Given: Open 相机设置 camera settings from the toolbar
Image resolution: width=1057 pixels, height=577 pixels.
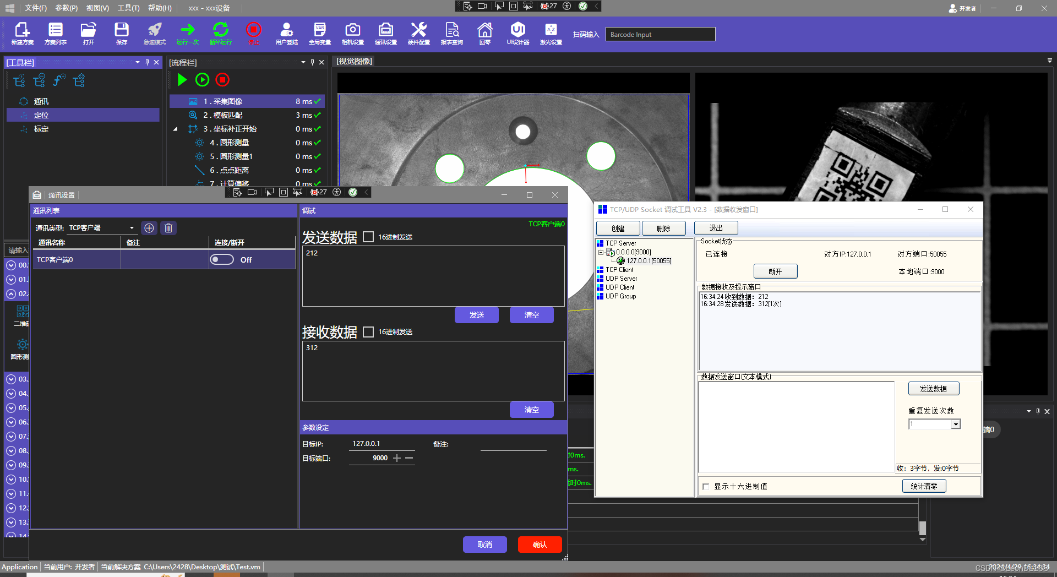Looking at the screenshot, I should click(352, 33).
